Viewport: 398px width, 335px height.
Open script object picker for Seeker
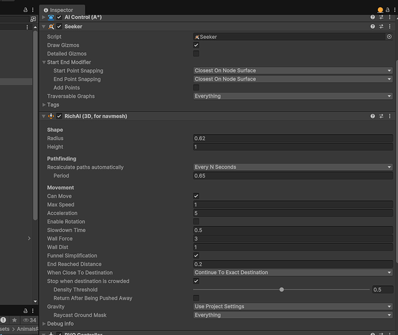pos(389,37)
